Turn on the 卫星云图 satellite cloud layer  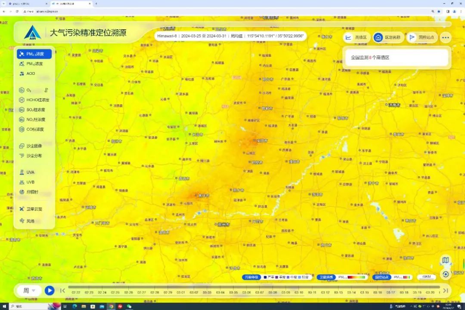[34, 209]
